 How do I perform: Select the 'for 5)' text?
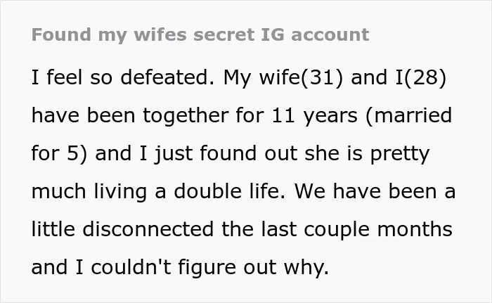pos(59,153)
